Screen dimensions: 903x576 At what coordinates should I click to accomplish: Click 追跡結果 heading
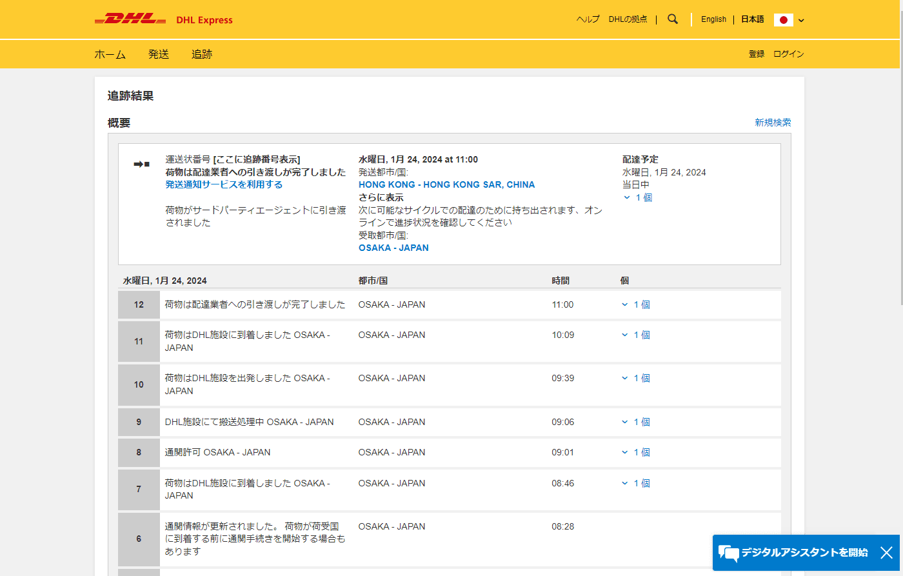pos(130,96)
